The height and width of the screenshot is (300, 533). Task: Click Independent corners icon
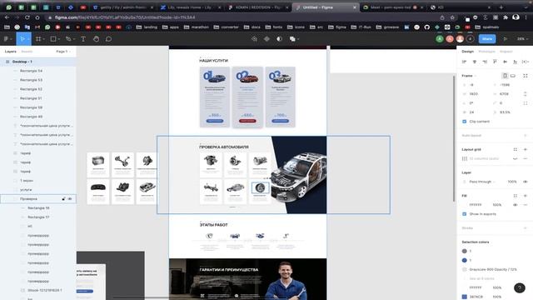[x=526, y=103]
